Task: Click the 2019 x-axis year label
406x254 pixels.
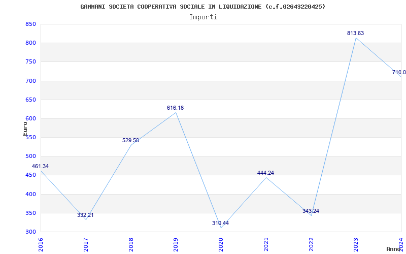Action: tap(176, 244)
